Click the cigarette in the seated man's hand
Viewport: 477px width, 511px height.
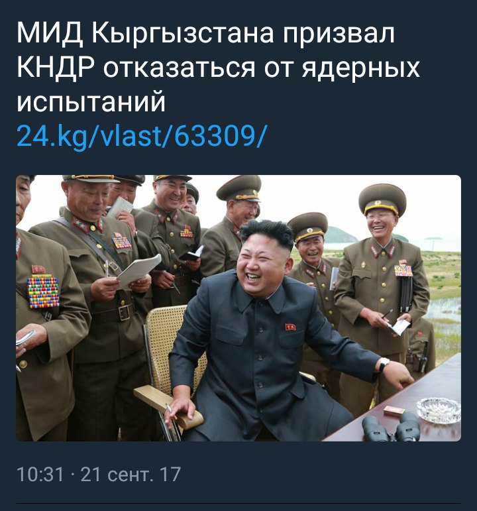(x=170, y=411)
